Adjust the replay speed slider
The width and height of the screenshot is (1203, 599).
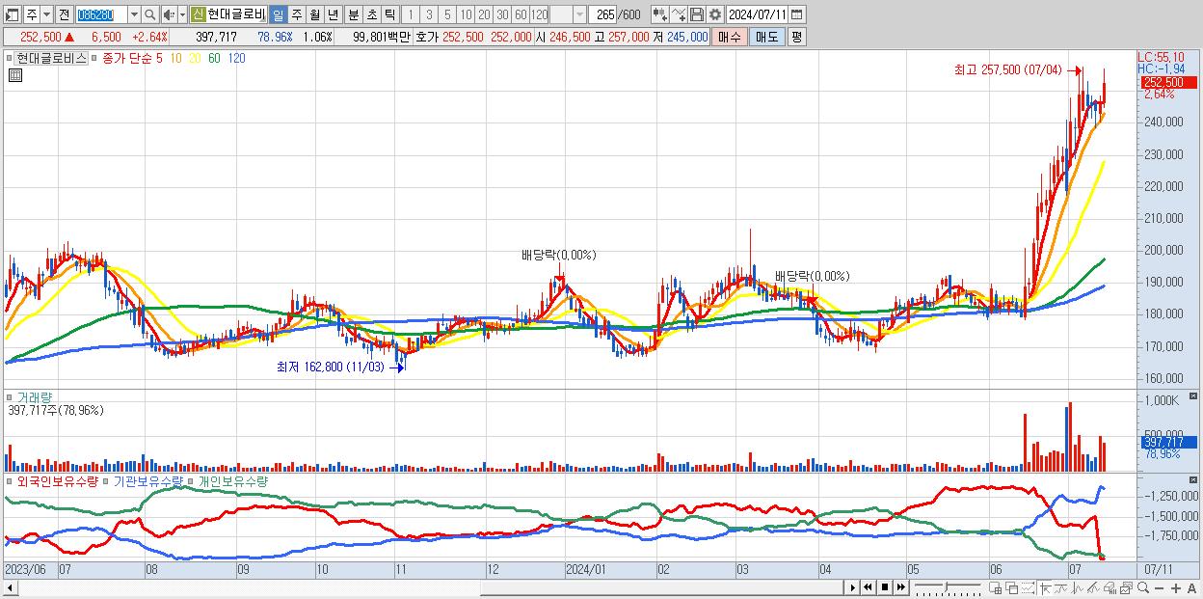[947, 586]
